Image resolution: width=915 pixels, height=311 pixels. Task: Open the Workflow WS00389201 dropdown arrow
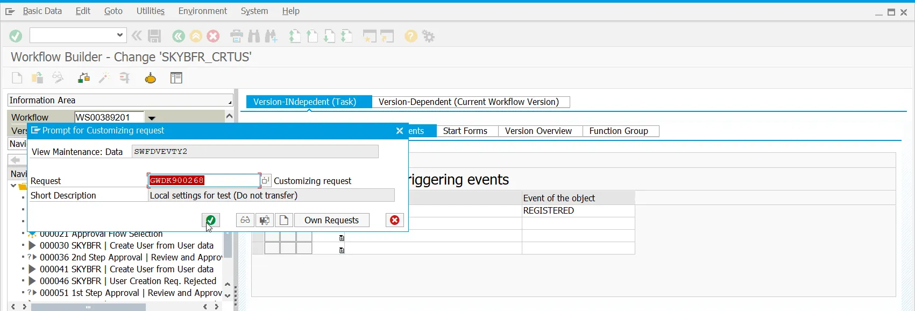(152, 118)
